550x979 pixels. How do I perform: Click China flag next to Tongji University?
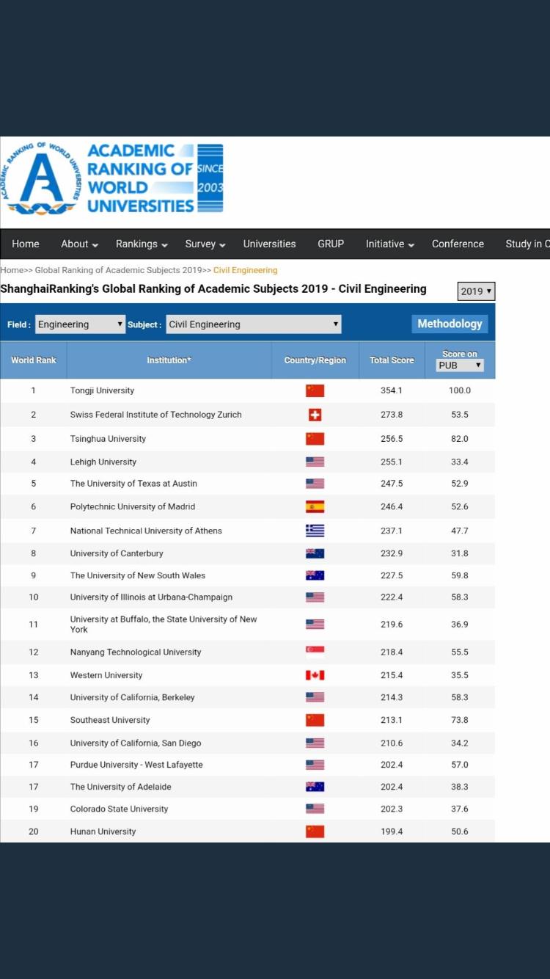315,390
